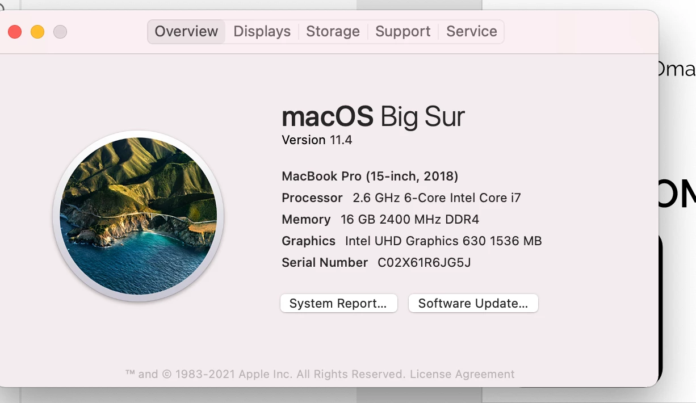Click the 1983-2021 Apple Inc. copyright text
Image resolution: width=696 pixels, height=403 pixels.
pos(265,374)
